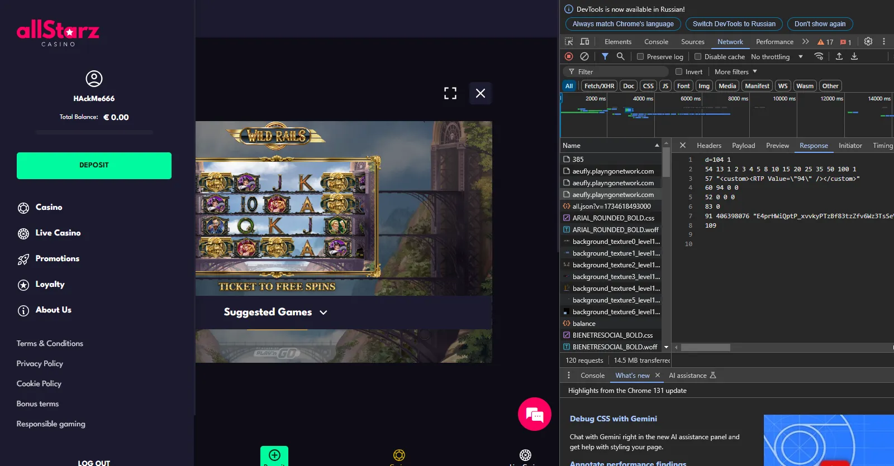Open the Initiator tab of request
The width and height of the screenshot is (894, 466).
tap(850, 146)
